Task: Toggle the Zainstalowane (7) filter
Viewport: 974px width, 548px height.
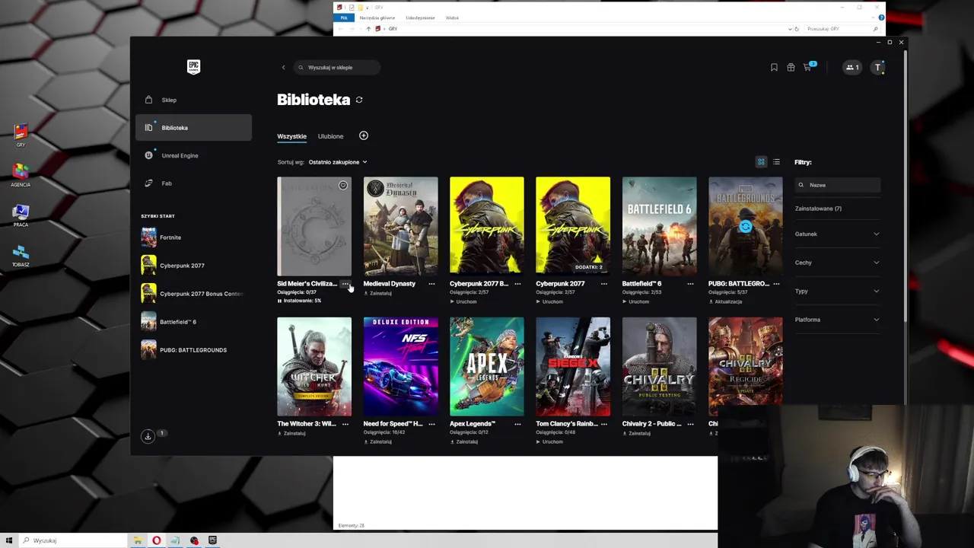Action: click(818, 209)
